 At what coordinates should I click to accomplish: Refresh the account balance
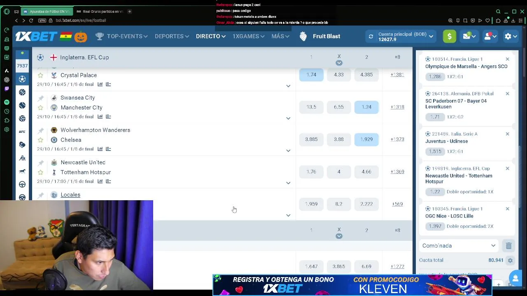pos(371,37)
